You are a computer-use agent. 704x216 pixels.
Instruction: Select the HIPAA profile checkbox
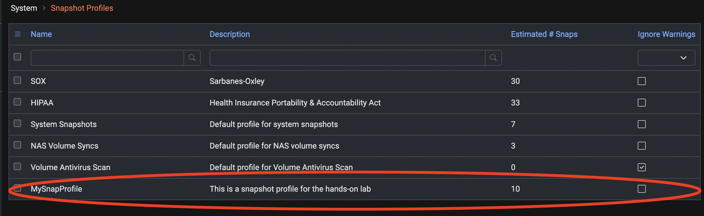[x=17, y=102]
